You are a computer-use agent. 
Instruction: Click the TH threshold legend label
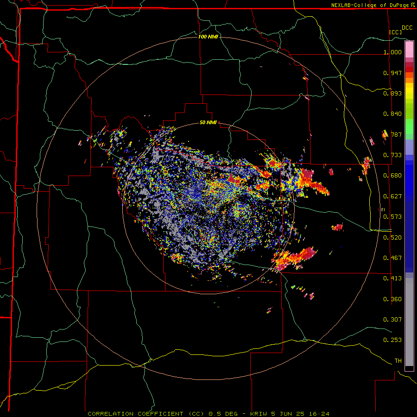tap(398, 361)
